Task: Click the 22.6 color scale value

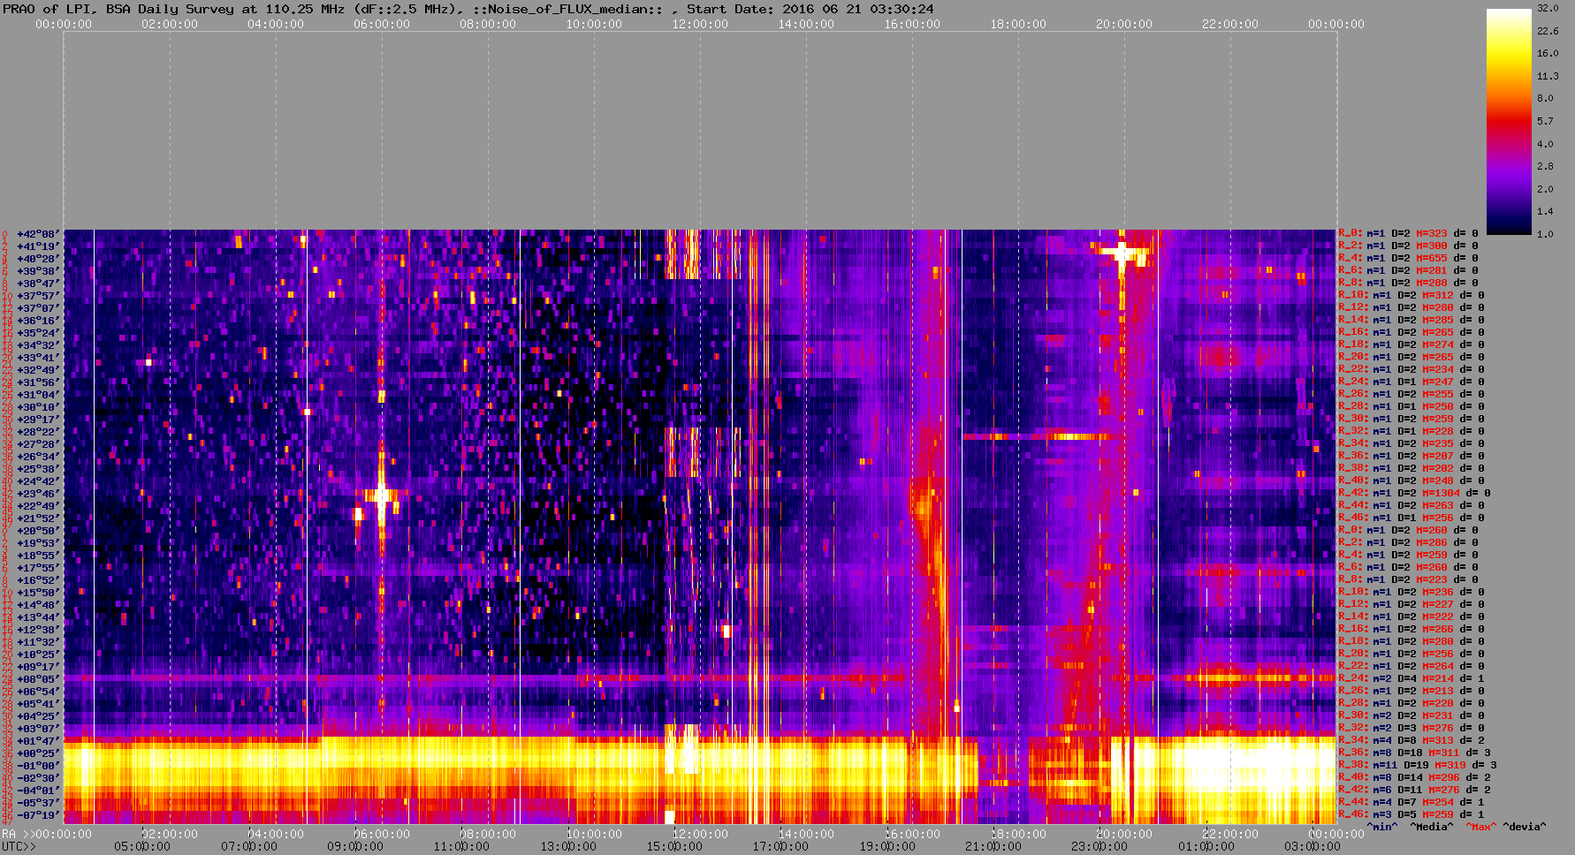Action: tap(1548, 31)
